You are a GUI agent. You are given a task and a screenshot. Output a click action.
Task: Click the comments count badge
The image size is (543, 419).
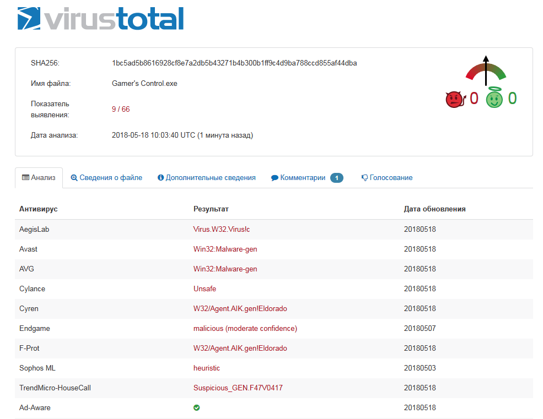tap(337, 178)
